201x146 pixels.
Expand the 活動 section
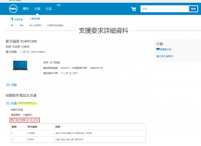click(11, 85)
